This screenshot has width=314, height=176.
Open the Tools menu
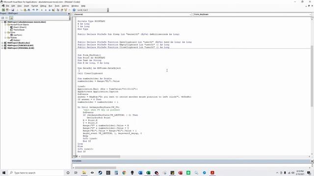[x=57, y=6]
